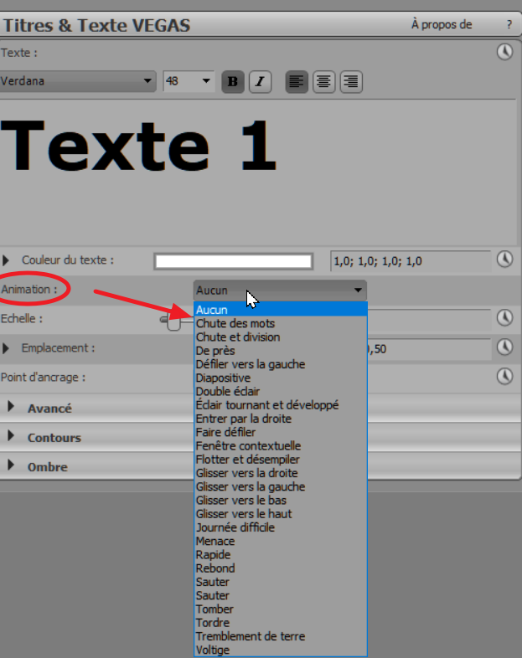Toggle keyframe clock for Point d'ancrage
522x658 pixels.
point(504,377)
